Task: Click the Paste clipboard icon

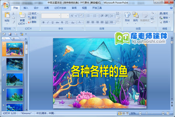Action: click(7, 15)
